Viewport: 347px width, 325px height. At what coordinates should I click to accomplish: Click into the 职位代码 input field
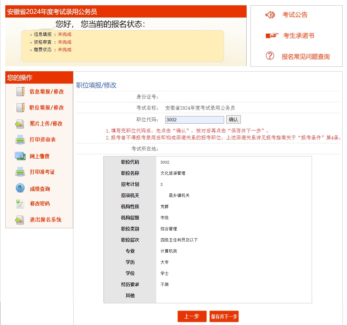(x=194, y=120)
